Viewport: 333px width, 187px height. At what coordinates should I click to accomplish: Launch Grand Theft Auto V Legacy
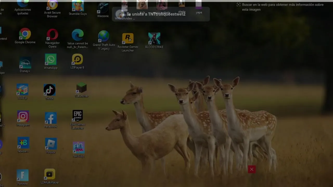point(104,40)
